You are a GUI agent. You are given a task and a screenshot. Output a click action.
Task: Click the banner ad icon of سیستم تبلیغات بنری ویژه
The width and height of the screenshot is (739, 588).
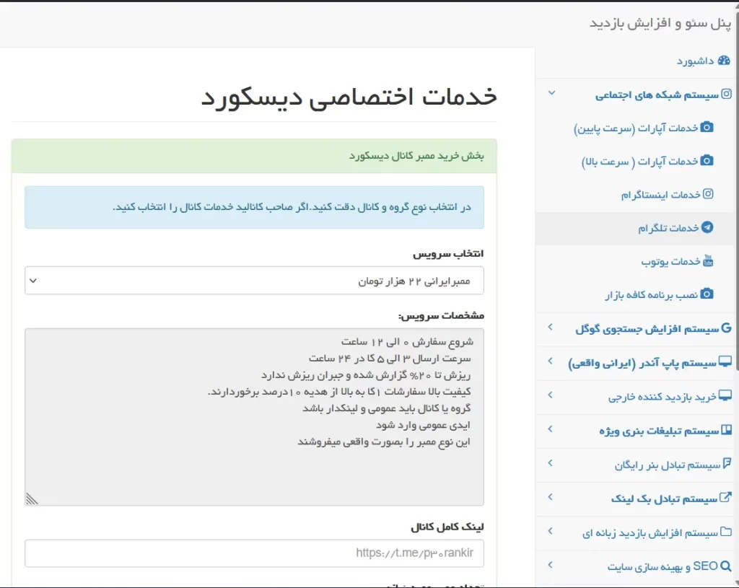[726, 429]
